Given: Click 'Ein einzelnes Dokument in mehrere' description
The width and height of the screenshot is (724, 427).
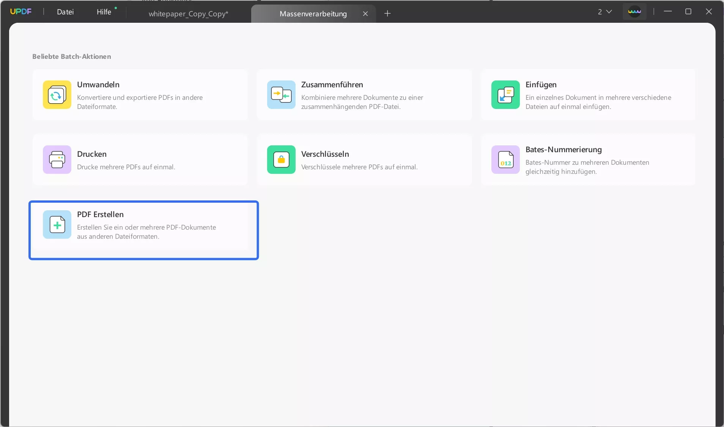Looking at the screenshot, I should pos(598,102).
